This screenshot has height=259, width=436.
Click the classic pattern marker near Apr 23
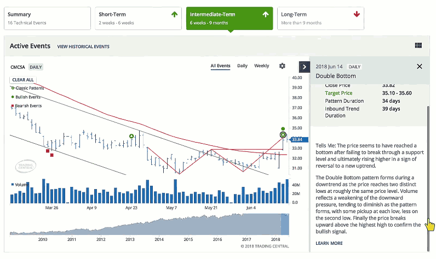(x=131, y=136)
